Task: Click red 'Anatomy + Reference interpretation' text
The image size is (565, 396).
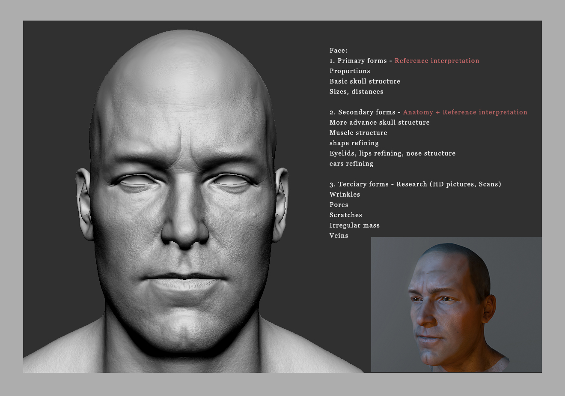Action: [465, 112]
